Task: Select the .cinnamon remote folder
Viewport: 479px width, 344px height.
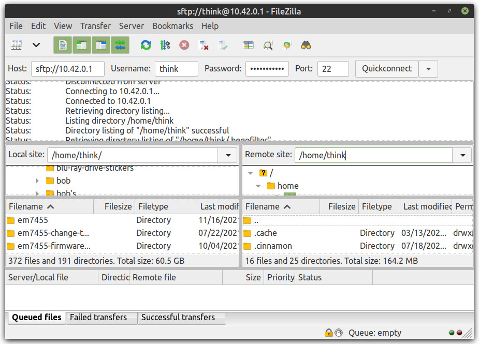Action: click(x=358, y=246)
